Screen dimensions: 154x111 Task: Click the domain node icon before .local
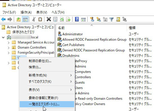coord(9,37)
